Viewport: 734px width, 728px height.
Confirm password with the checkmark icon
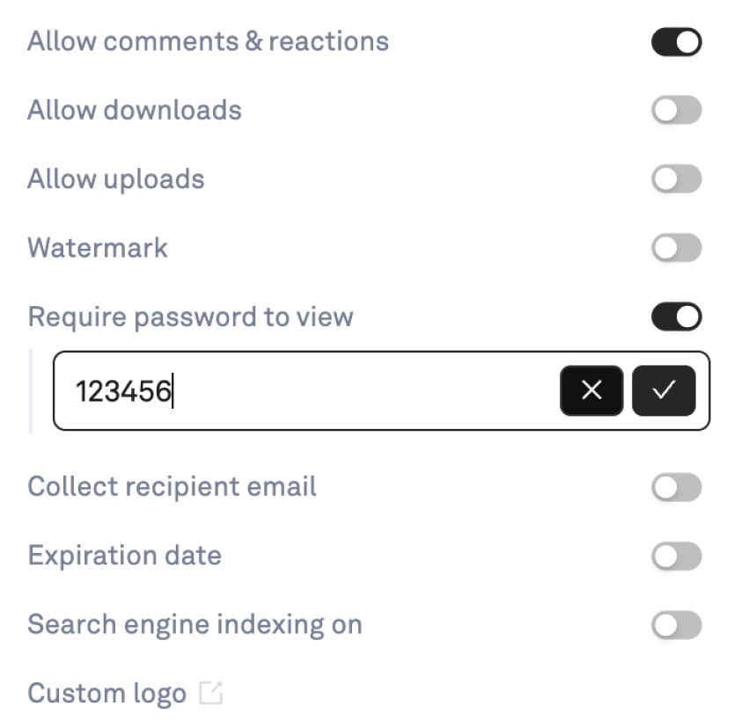pyautogui.click(x=664, y=390)
